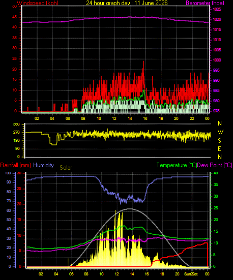
Task: Click the 45 windspeed scale value
Action: tap(14, 17)
